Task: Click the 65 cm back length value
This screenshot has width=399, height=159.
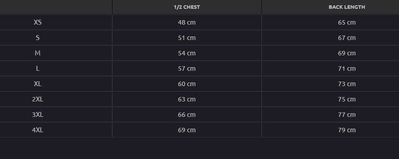Action: (x=347, y=22)
